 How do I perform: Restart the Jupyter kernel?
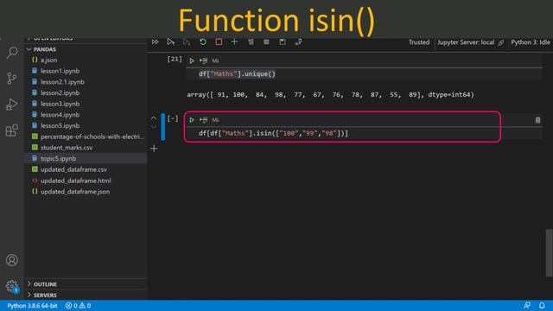[203, 42]
